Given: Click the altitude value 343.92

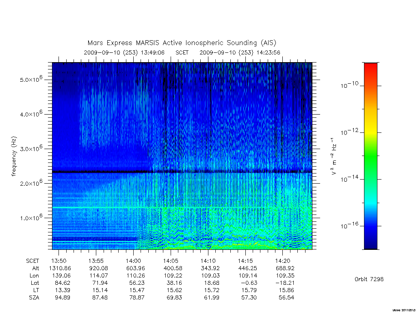Looking at the screenshot, I should coord(210,268).
